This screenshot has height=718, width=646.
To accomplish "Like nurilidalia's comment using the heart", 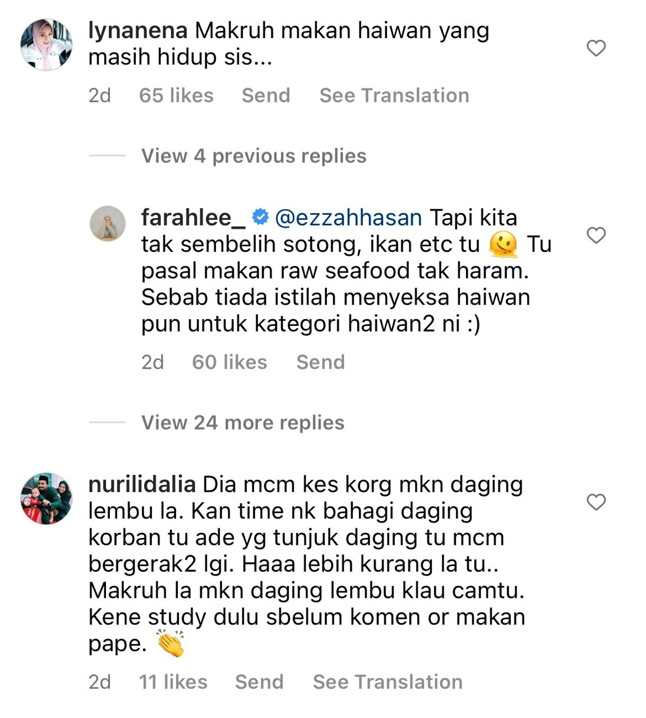I will tap(596, 502).
